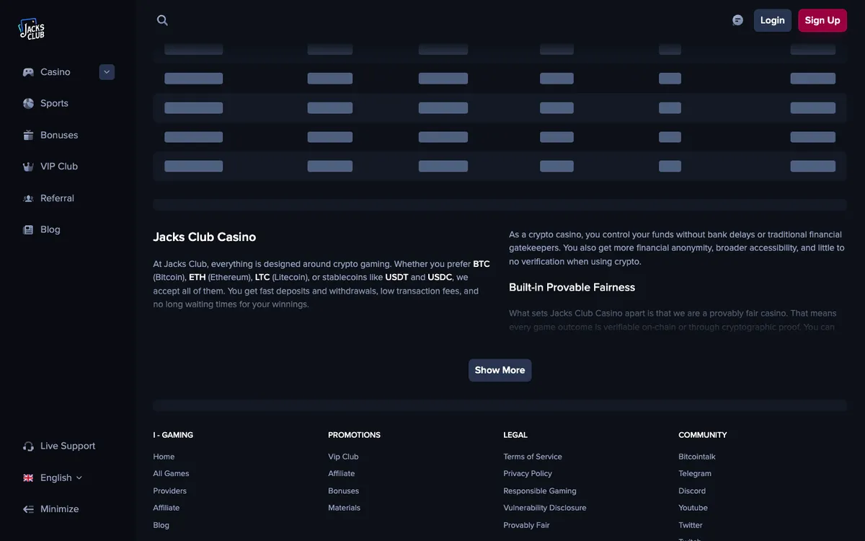Open Bonuses in the sidebar
The height and width of the screenshot is (541, 865).
pos(59,135)
